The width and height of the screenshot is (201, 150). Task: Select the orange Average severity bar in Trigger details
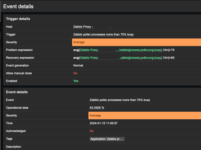tap(136, 42)
